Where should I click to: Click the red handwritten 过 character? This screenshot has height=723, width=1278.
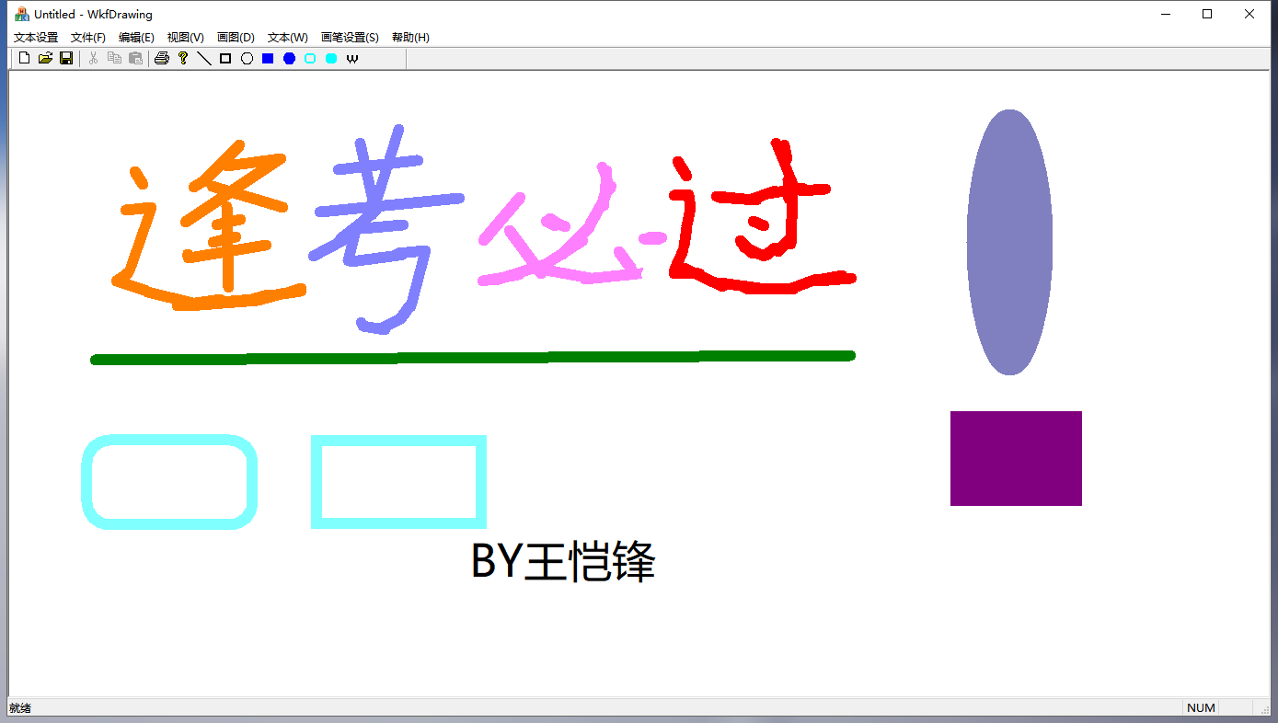pos(763,218)
